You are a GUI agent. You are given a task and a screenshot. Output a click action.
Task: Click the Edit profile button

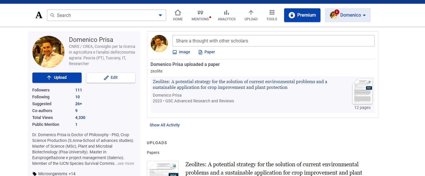(x=111, y=78)
